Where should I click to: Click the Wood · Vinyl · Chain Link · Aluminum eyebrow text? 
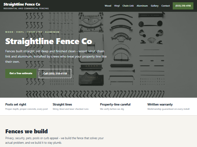click(x=32, y=32)
